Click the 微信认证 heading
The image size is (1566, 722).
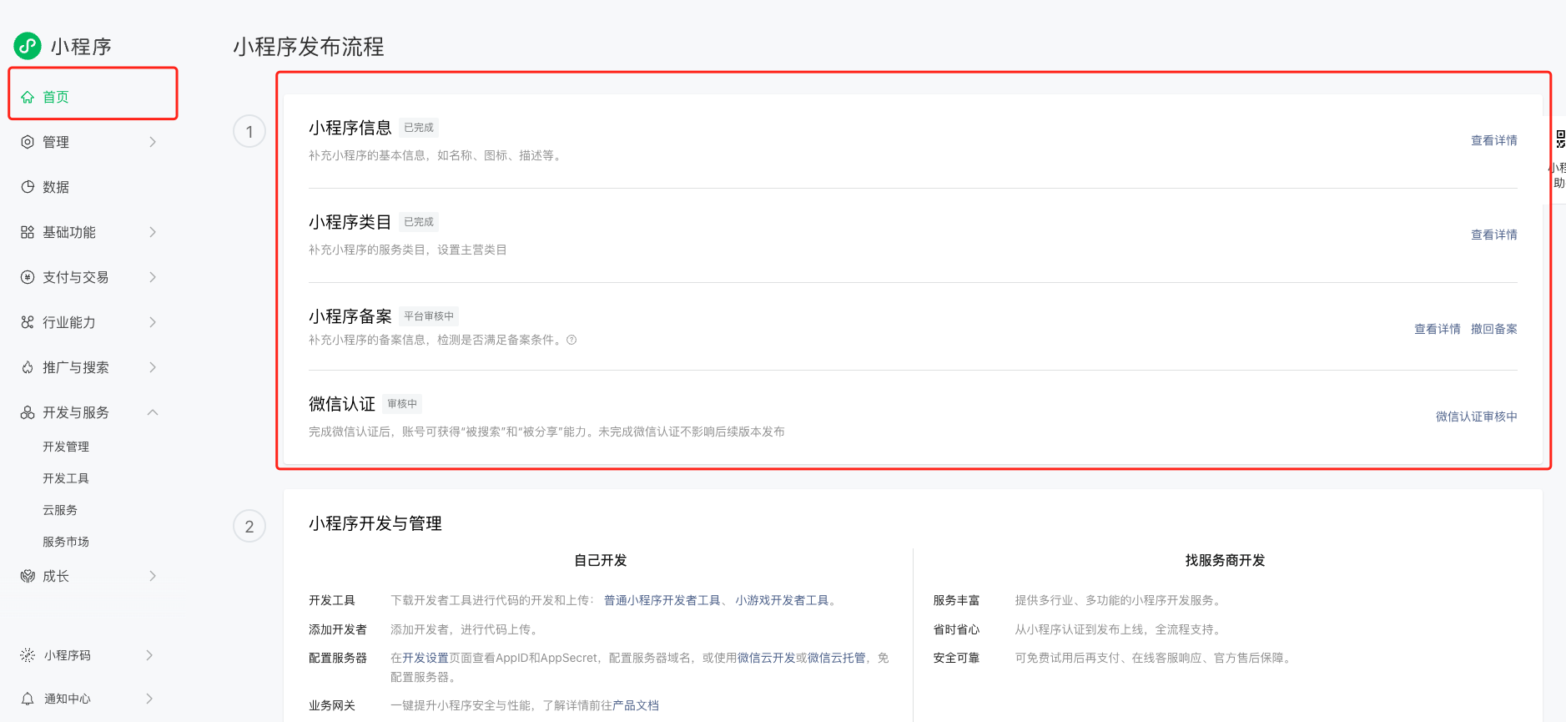pyautogui.click(x=342, y=404)
